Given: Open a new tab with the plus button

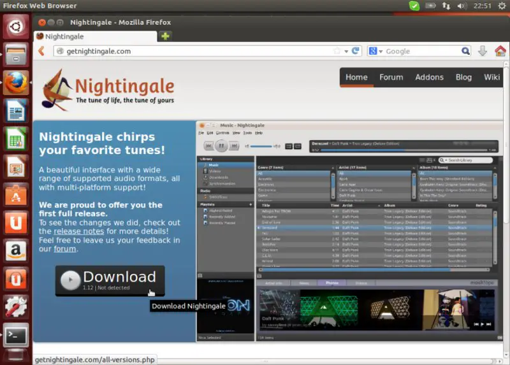Looking at the screenshot, I should point(165,36).
